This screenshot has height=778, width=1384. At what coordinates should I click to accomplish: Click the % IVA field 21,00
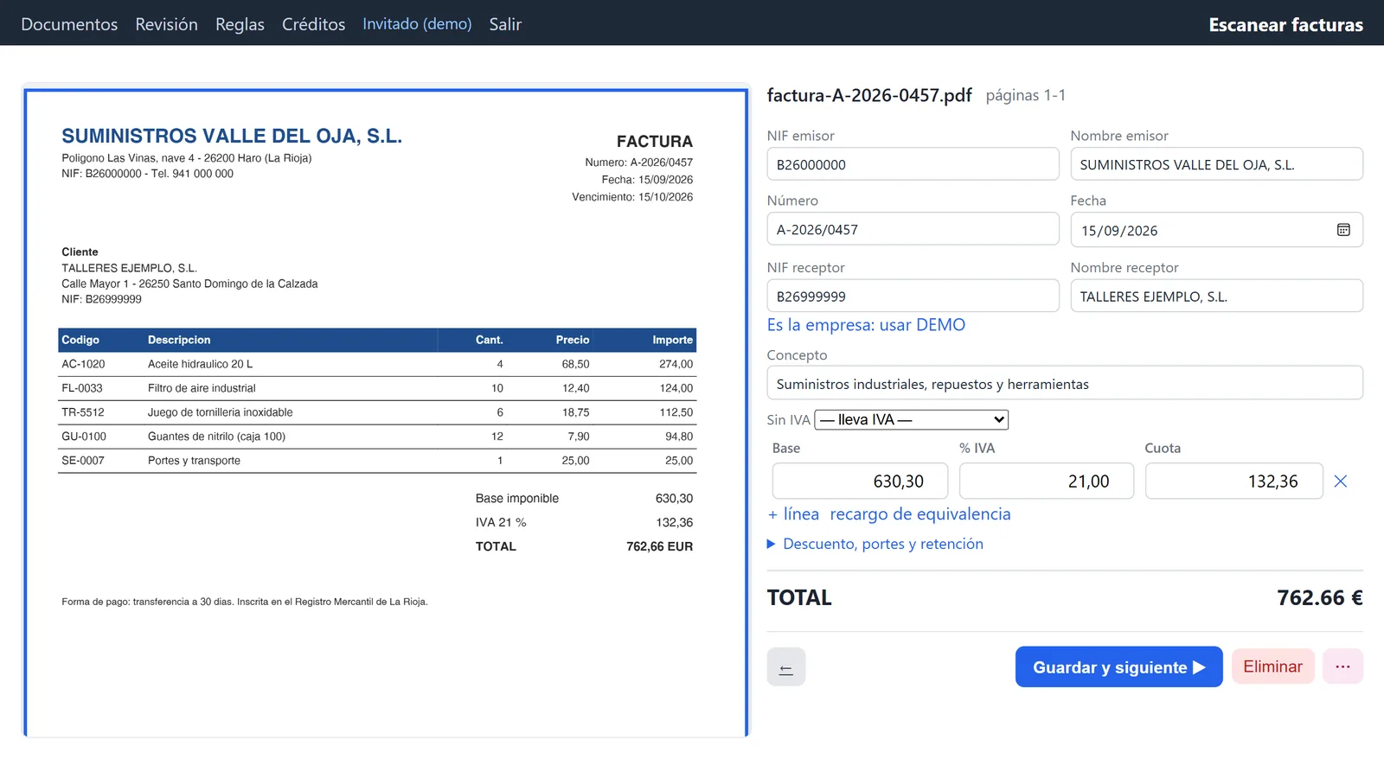pyautogui.click(x=1046, y=481)
